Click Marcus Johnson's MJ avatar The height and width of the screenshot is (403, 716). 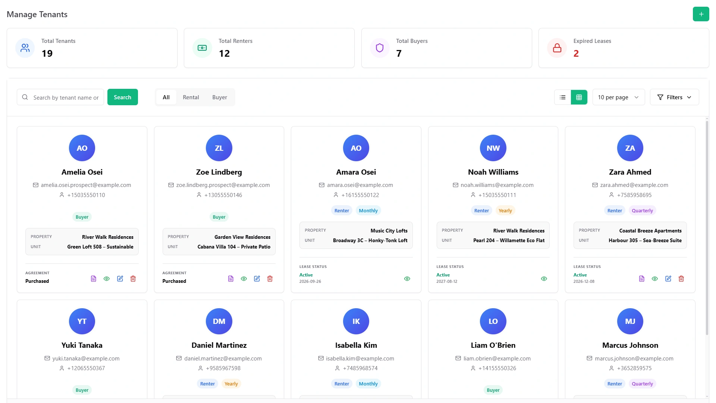pyautogui.click(x=630, y=321)
